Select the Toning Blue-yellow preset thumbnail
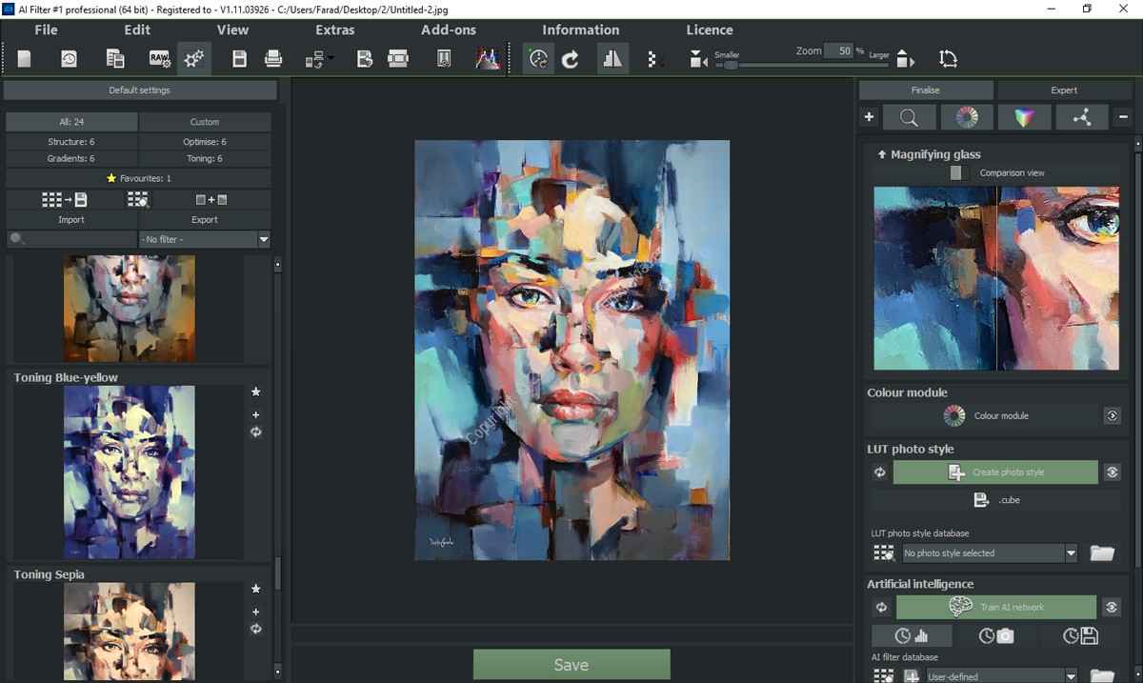1143x683 pixels. (x=129, y=472)
